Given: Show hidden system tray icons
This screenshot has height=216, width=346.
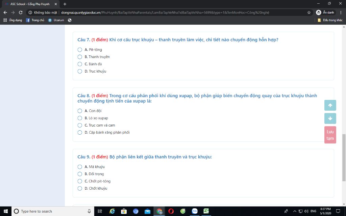Looking at the screenshot, I should click(295, 211).
